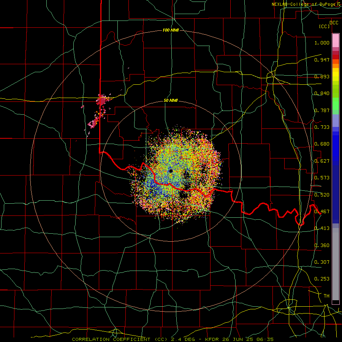Click the lavender segment of the color bar
The height and width of the screenshot is (342, 342).
coord(336,120)
